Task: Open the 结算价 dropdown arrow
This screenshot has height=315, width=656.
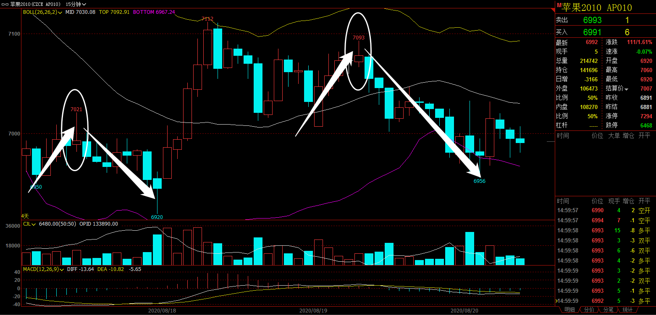Action: click(x=627, y=89)
